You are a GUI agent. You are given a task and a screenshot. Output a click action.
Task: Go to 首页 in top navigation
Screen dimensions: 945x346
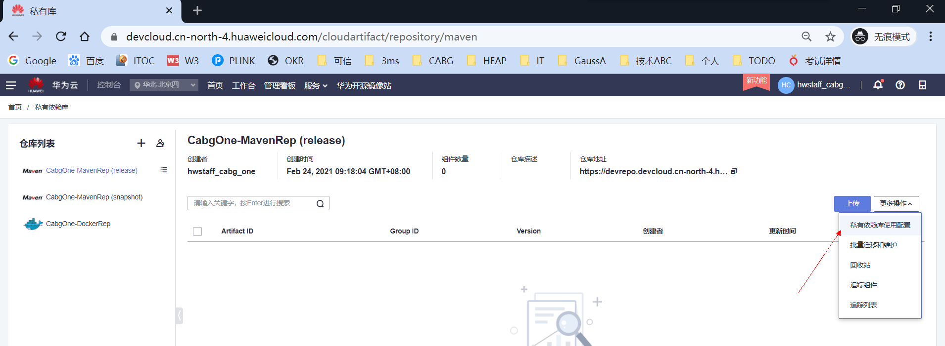[x=215, y=85]
